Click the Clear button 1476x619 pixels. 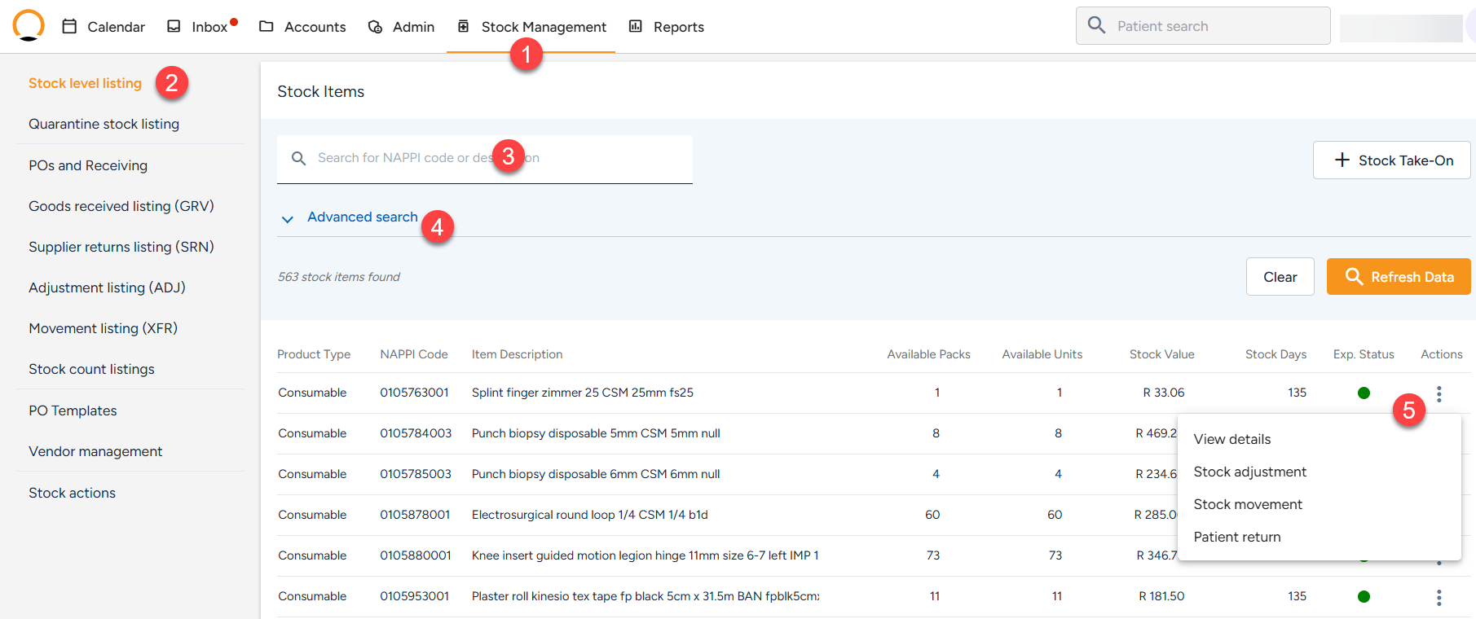pyautogui.click(x=1280, y=277)
